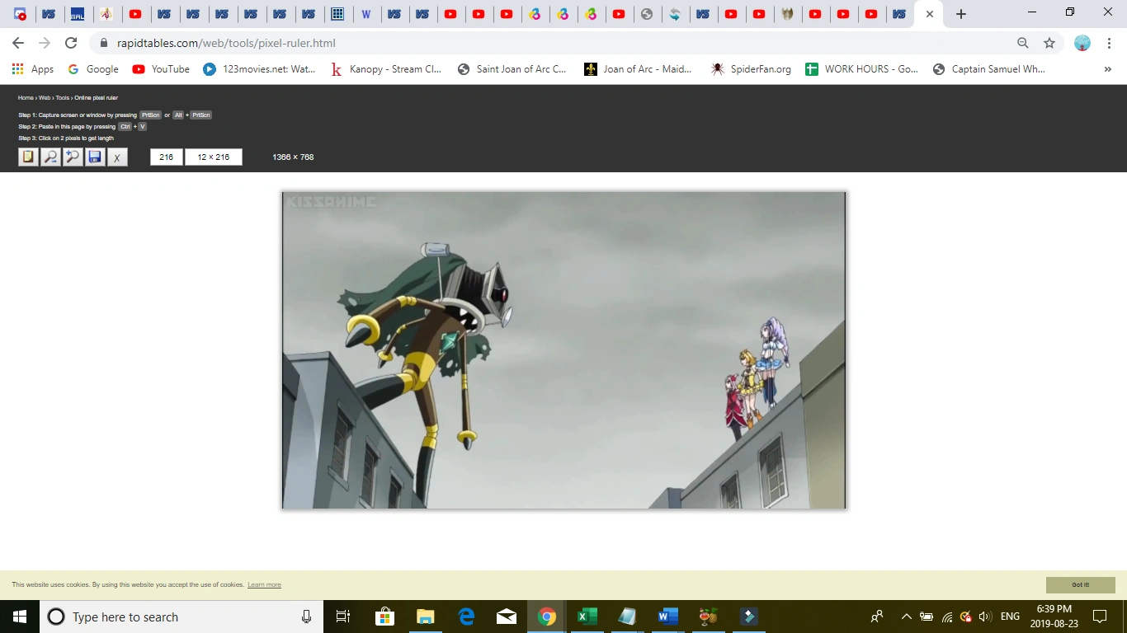Click the Type here to search box
The width and height of the screenshot is (1127, 633).
point(180,617)
